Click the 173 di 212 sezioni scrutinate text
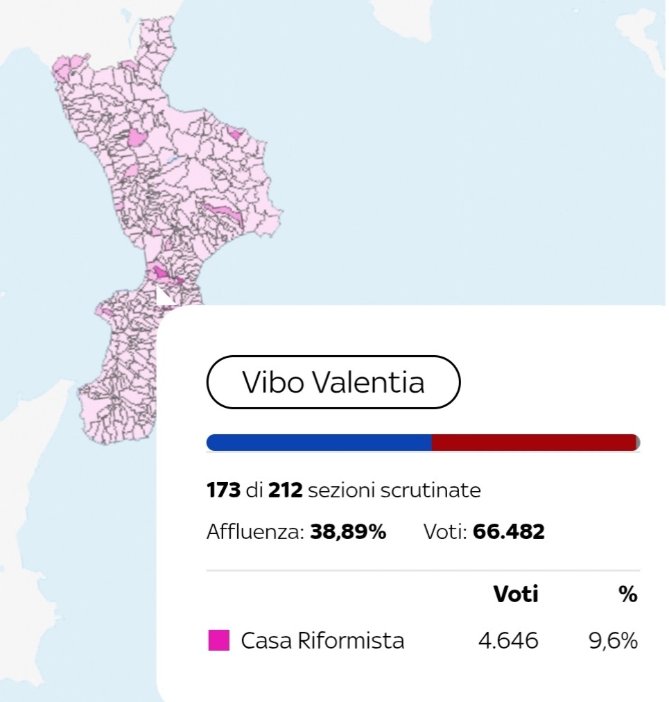The height and width of the screenshot is (702, 669). click(x=344, y=490)
